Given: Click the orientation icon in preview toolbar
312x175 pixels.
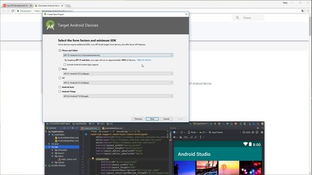Looking at the screenshot, I should [182, 132].
